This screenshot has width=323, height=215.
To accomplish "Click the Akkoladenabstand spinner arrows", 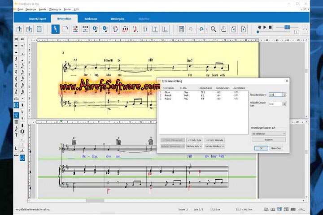I will pyautogui.click(x=284, y=95).
